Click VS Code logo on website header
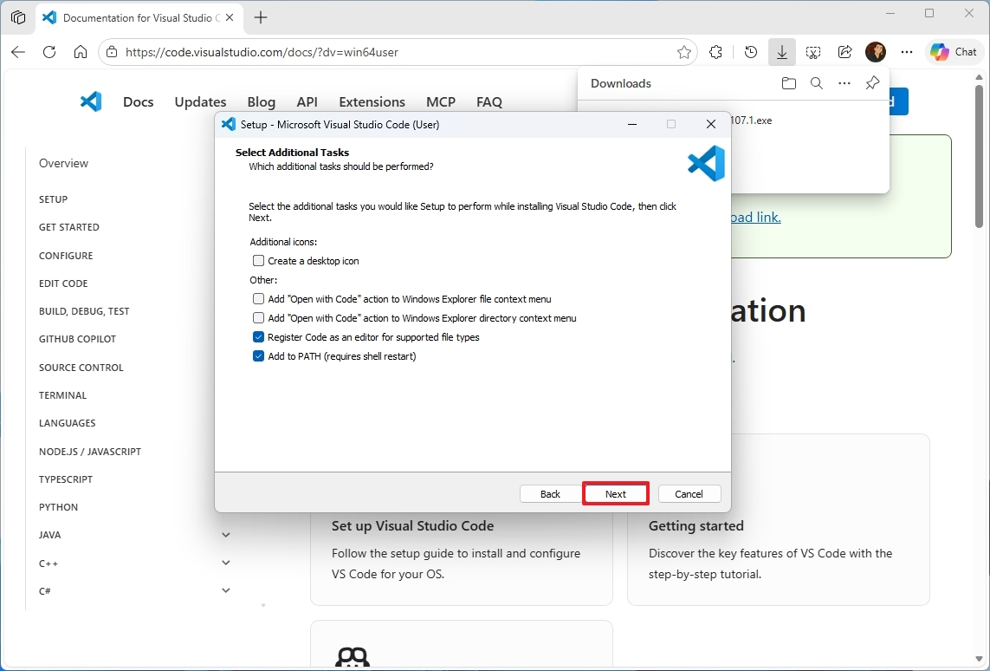 91,101
